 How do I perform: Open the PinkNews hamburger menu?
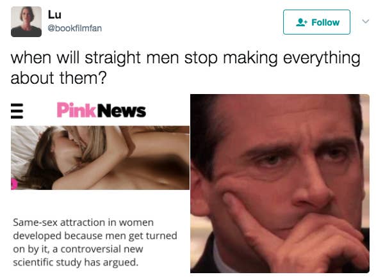coord(17,111)
